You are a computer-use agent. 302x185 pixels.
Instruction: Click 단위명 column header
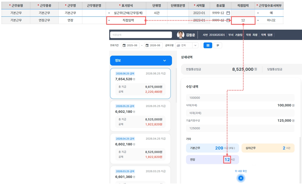coord(156,5)
